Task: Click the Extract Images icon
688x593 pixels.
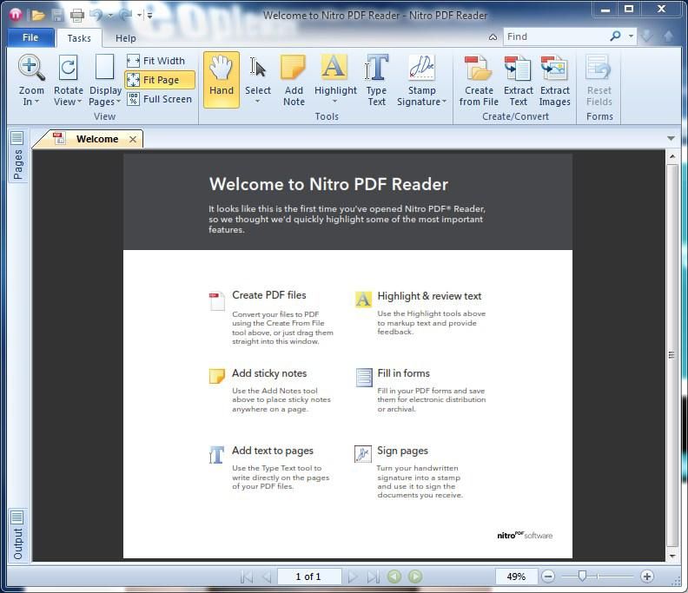Action: click(x=554, y=68)
